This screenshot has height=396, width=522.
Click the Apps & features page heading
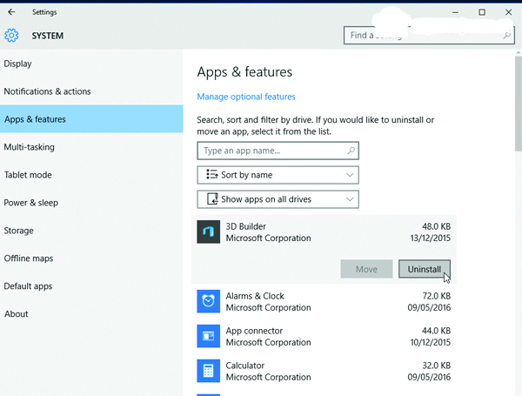click(244, 72)
